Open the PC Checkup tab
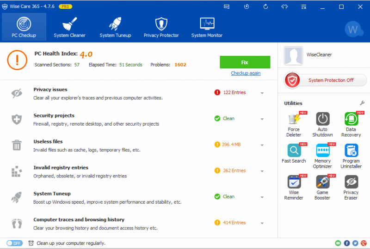 (x=24, y=27)
